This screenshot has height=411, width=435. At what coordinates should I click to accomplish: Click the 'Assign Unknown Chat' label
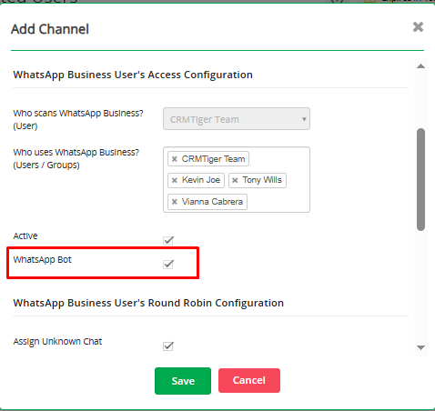pyautogui.click(x=57, y=342)
